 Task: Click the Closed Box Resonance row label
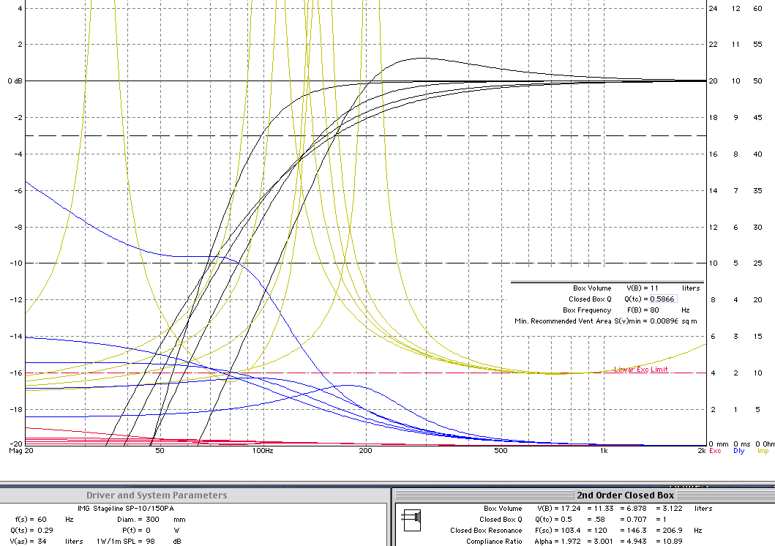tap(486, 530)
